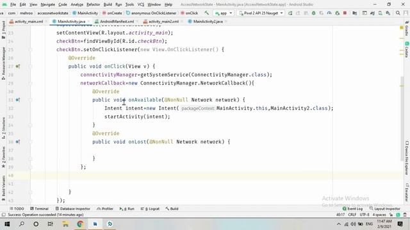
Task: Collapse the onAvailable method fold at line 31
Action: pos(30,100)
